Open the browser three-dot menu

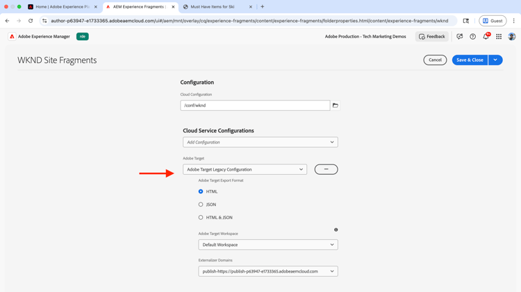513,21
